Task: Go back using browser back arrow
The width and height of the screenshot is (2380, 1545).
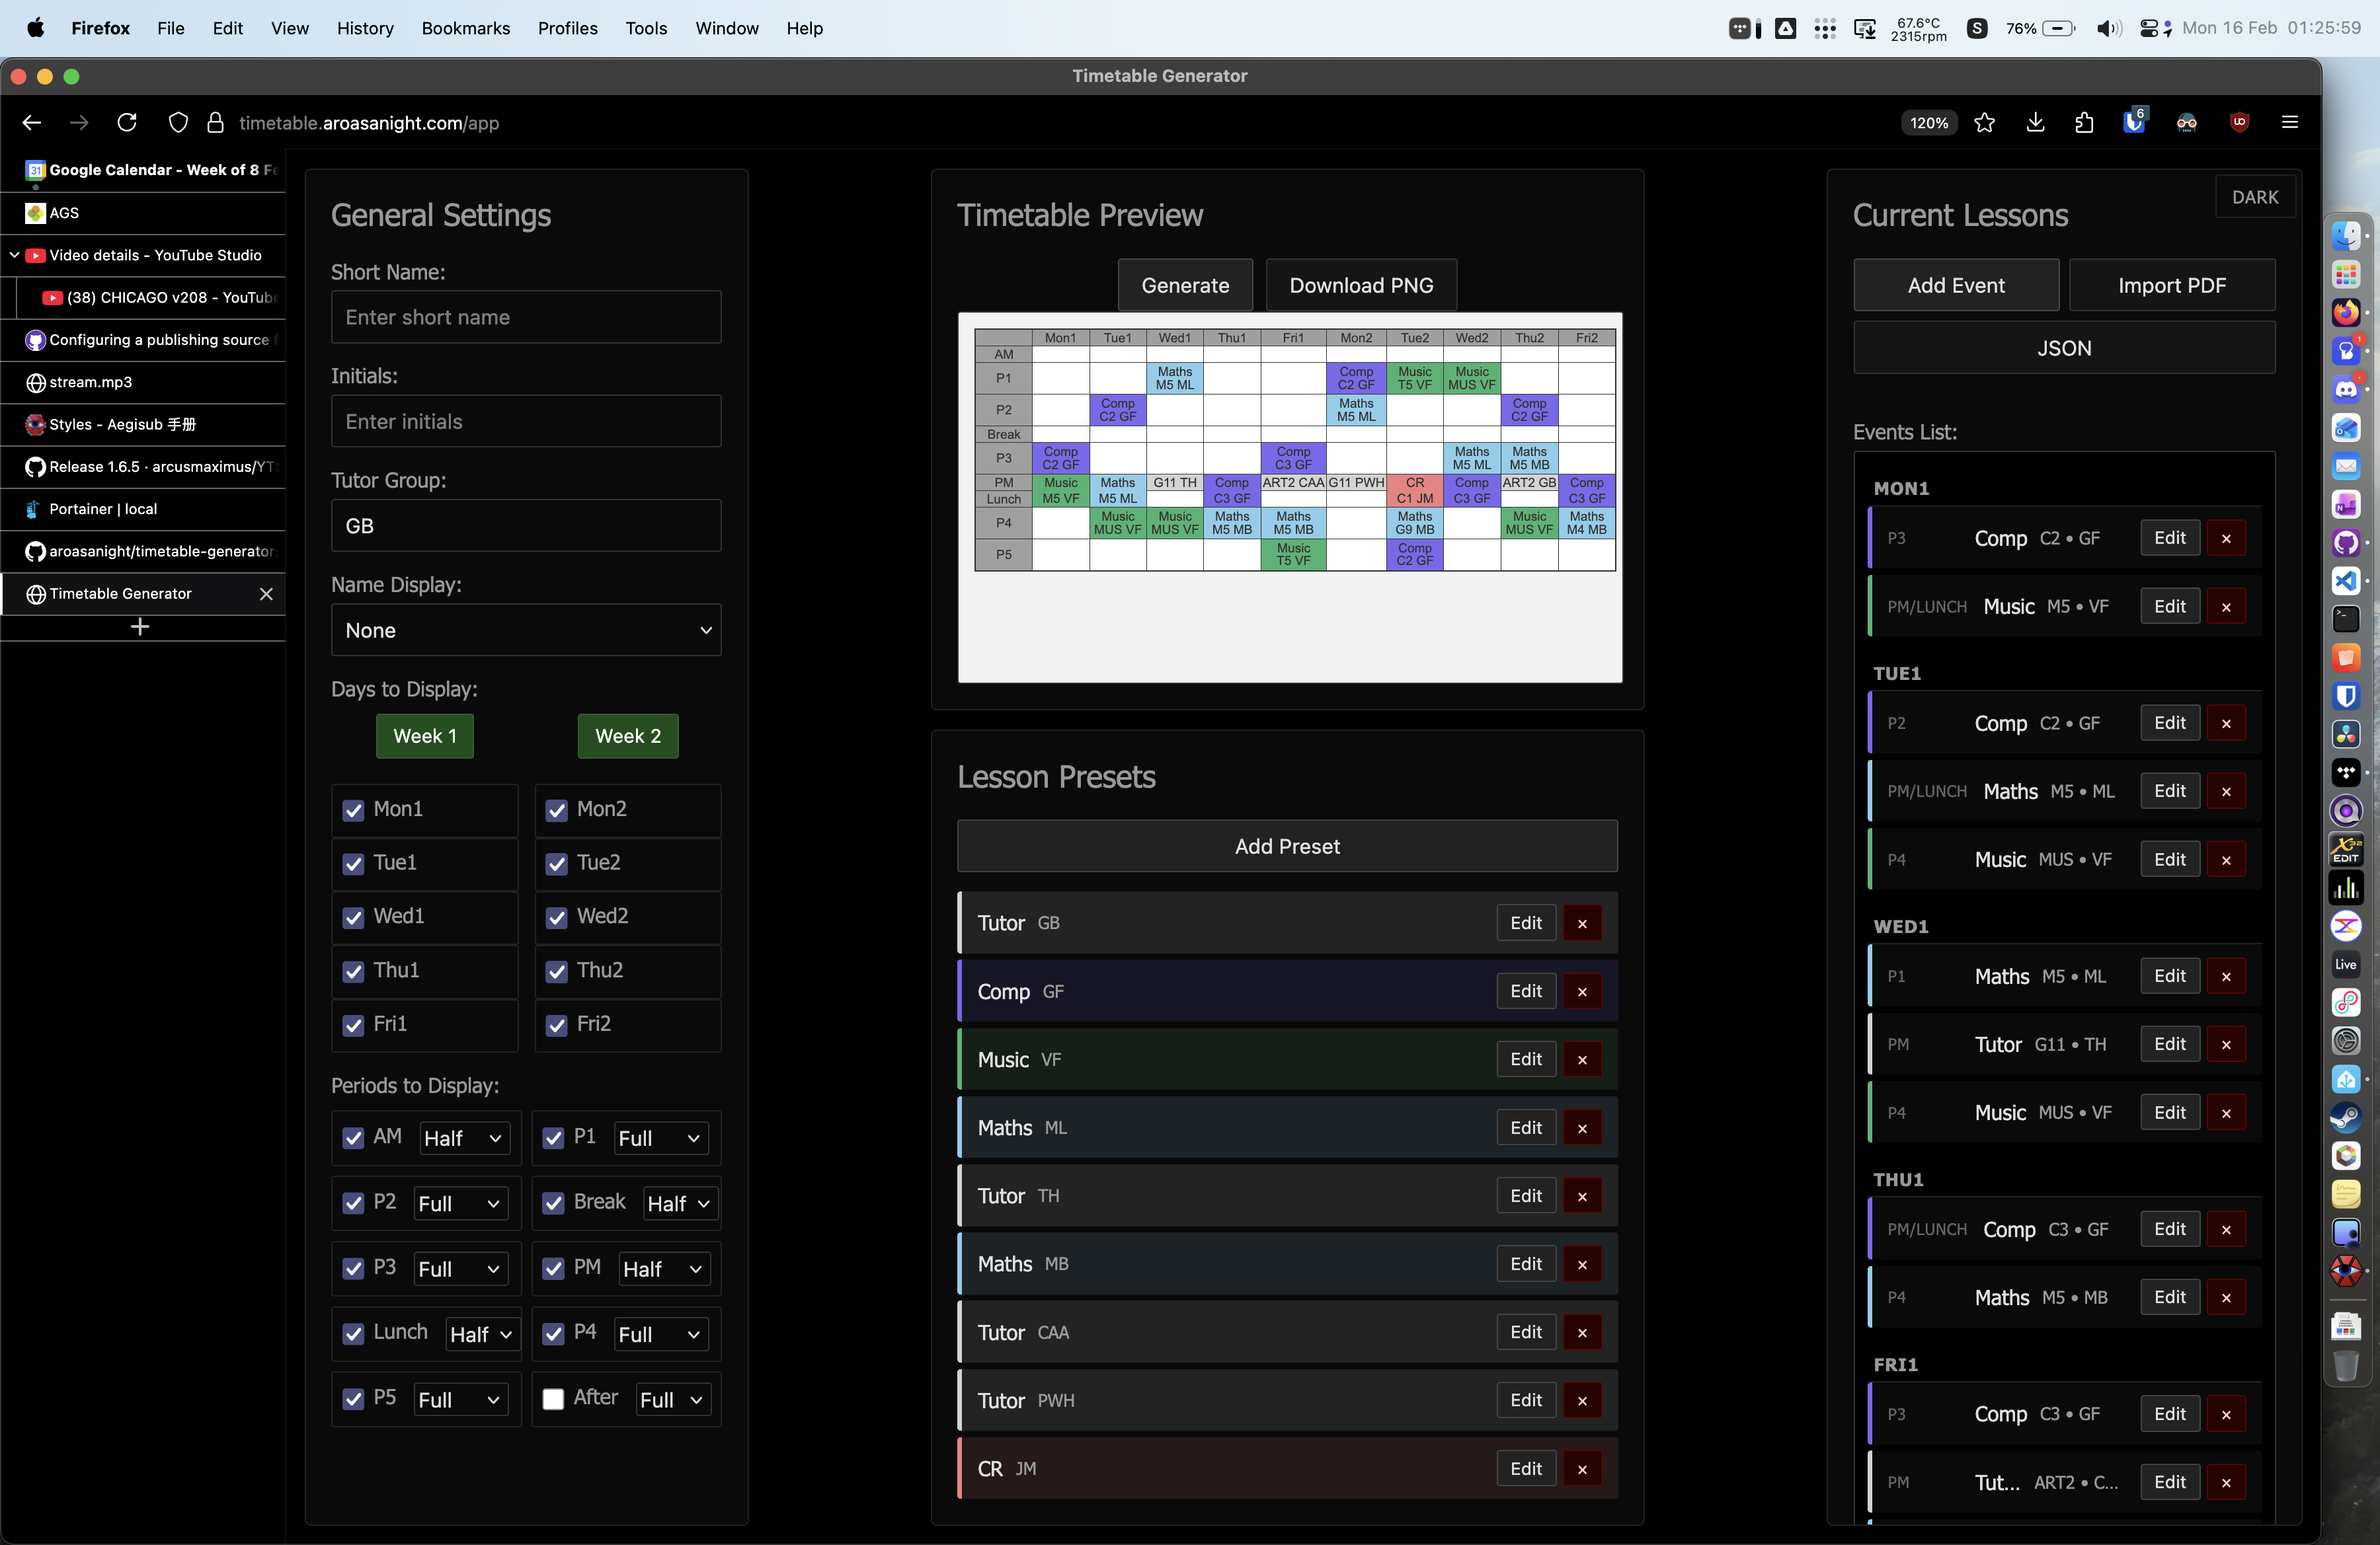Action: pyautogui.click(x=32, y=122)
